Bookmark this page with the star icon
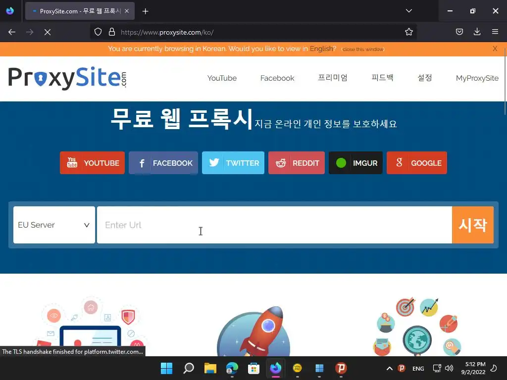The height and width of the screenshot is (380, 507). (x=408, y=32)
